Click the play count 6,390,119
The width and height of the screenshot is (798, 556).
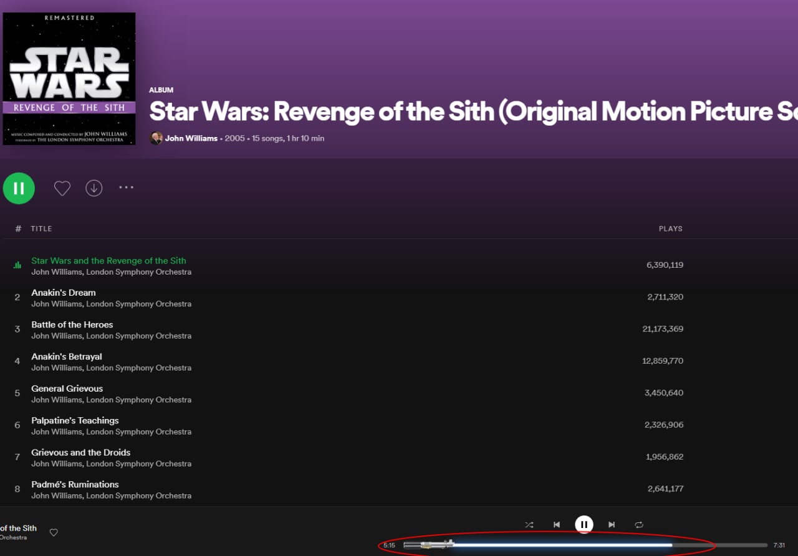(x=665, y=265)
